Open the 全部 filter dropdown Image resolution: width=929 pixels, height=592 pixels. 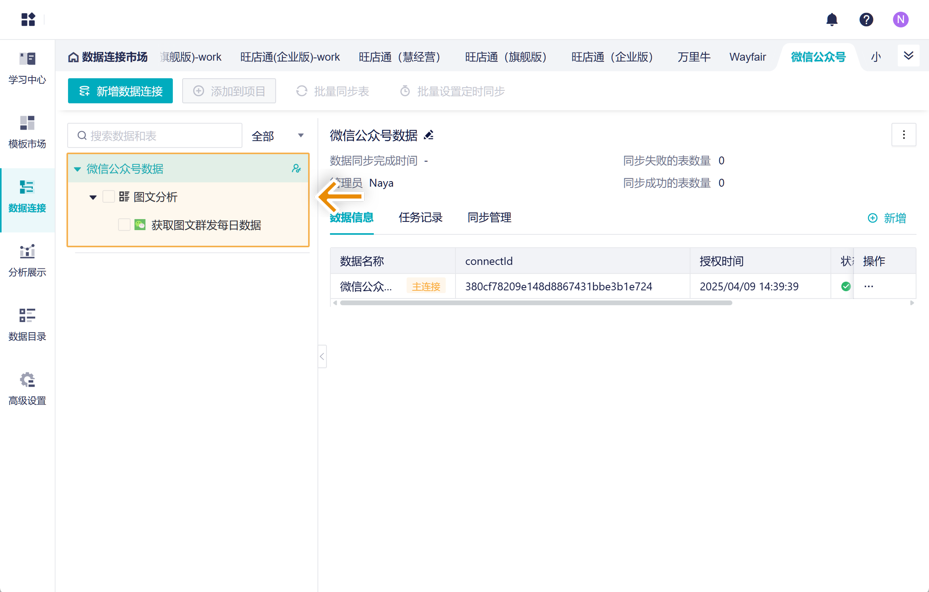tap(278, 136)
